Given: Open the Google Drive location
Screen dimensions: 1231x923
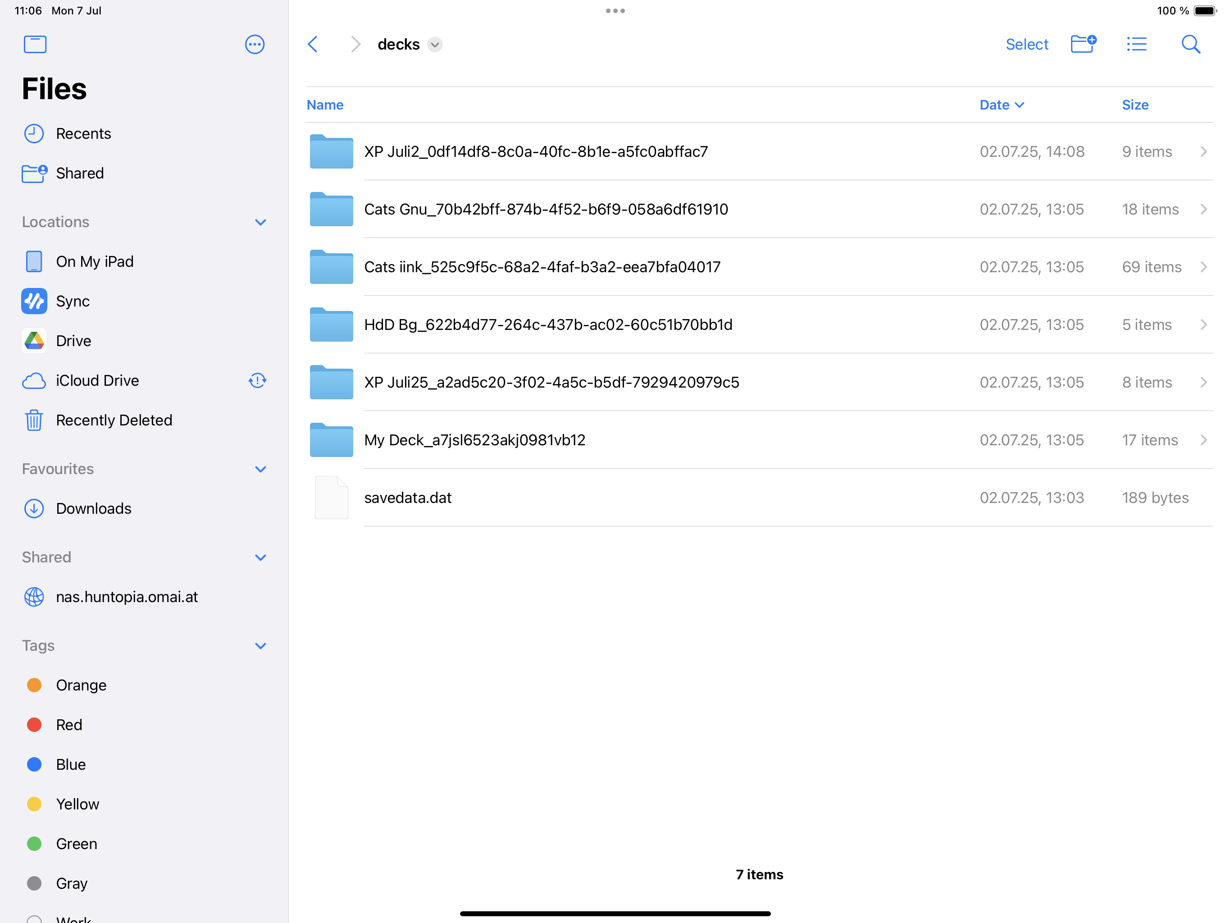Looking at the screenshot, I should (73, 341).
